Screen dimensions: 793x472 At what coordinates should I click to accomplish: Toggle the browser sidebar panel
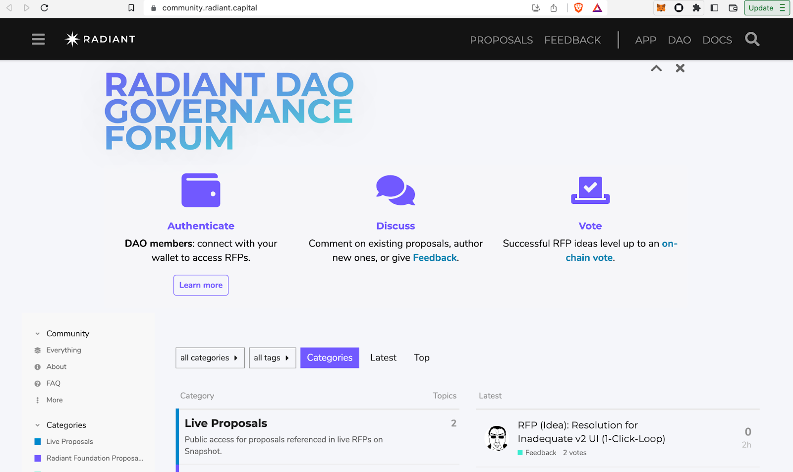[714, 8]
